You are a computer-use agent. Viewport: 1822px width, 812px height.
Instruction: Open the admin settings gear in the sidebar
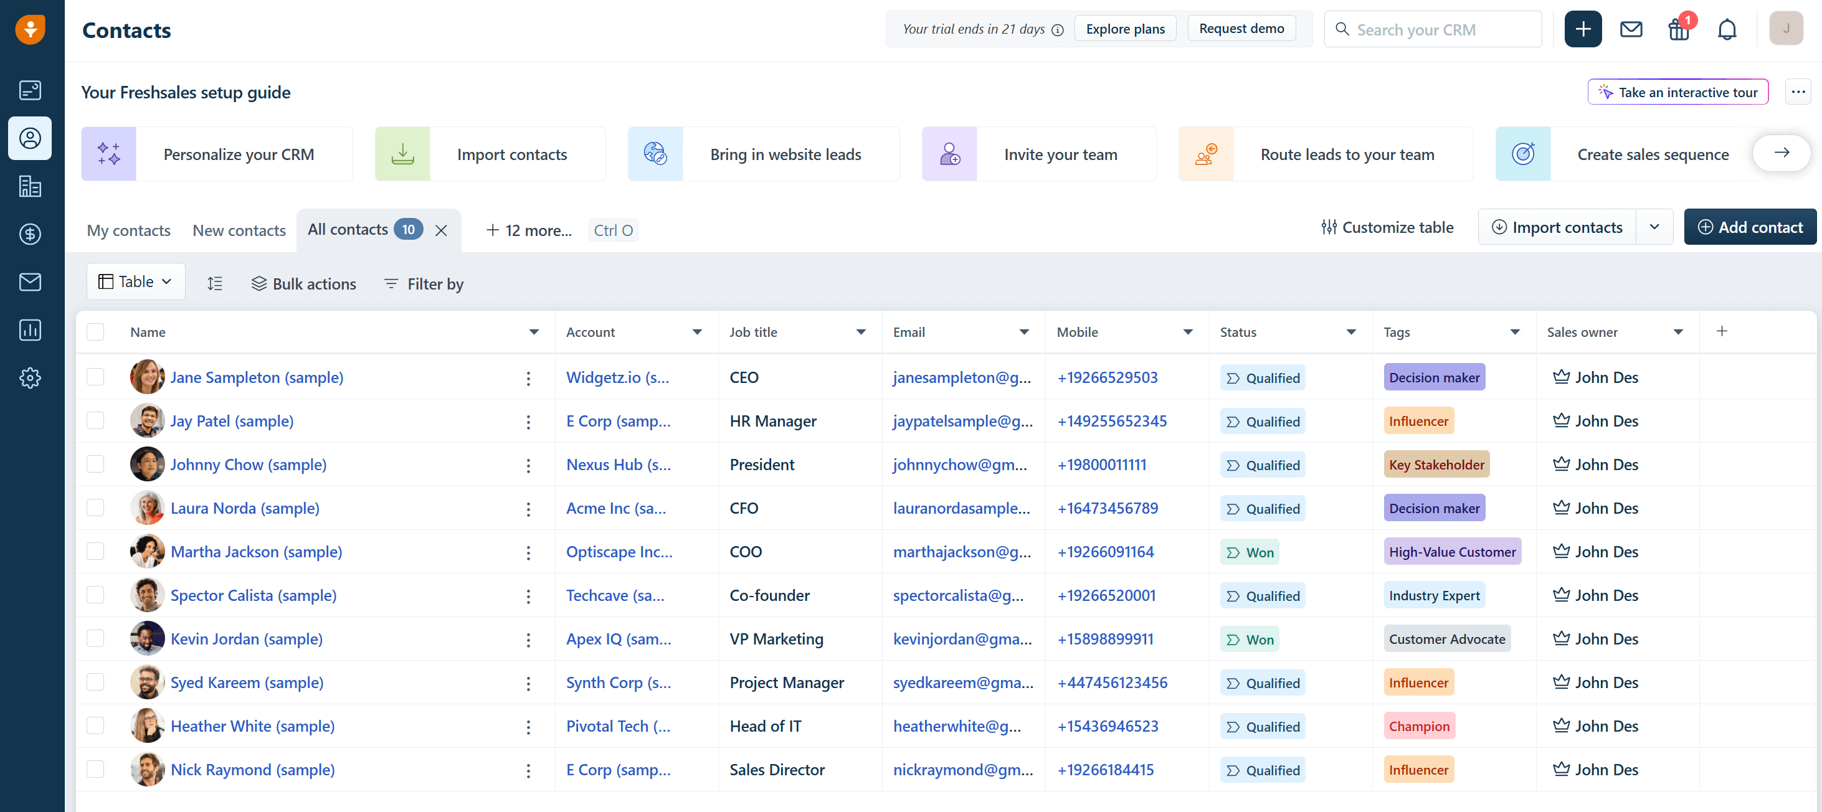(30, 378)
